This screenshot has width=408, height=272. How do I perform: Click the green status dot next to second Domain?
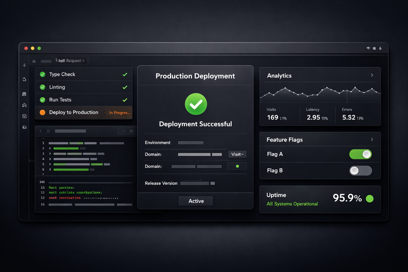point(237,166)
